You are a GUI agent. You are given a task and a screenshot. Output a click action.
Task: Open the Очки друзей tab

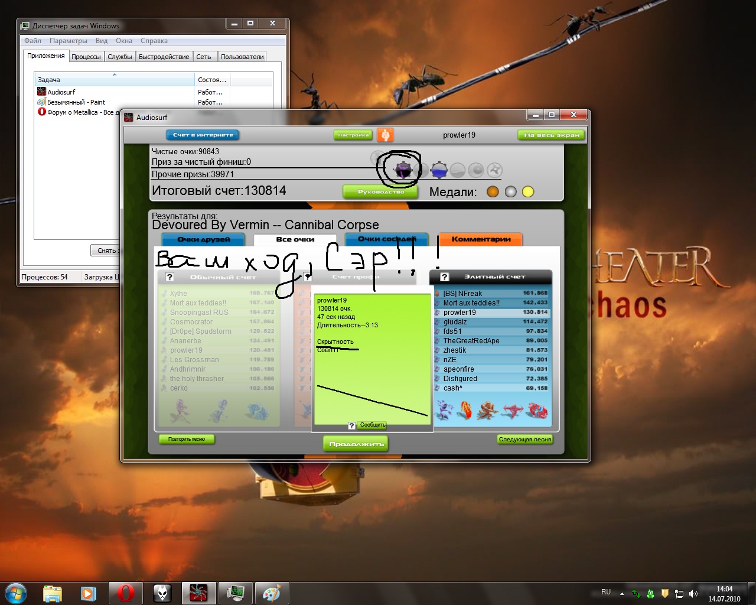tap(204, 239)
